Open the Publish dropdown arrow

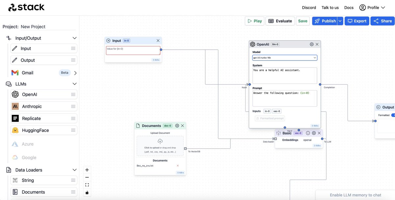pos(339,21)
